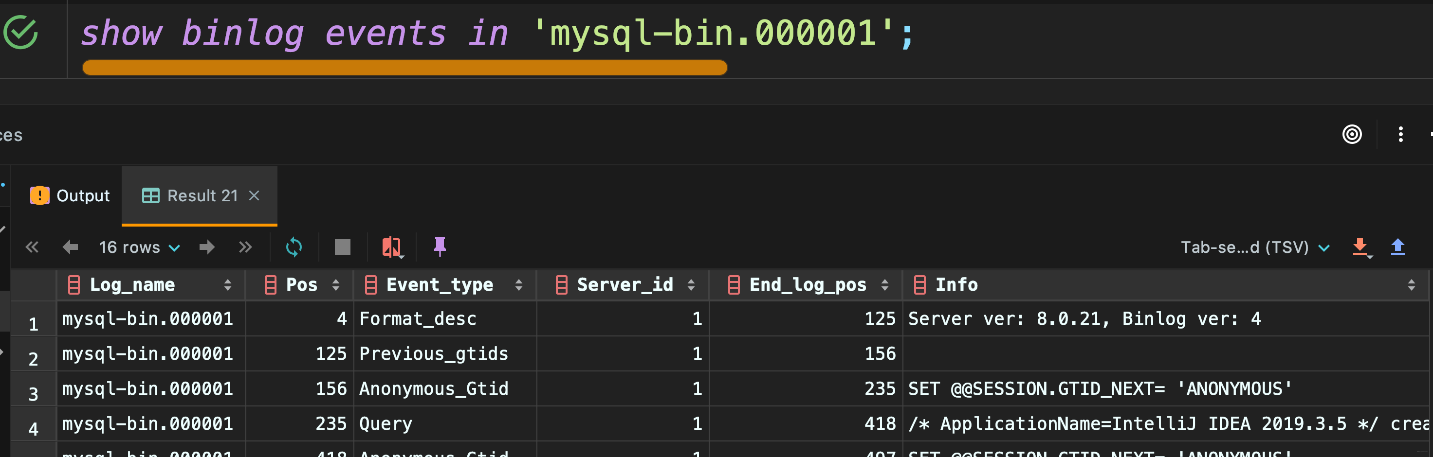Click the target view icon in header
Viewport: 1433px width, 457px height.
point(1352,134)
